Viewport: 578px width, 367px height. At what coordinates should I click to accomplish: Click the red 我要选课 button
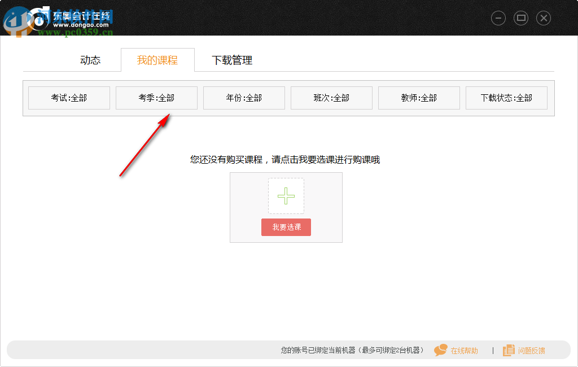[286, 227]
